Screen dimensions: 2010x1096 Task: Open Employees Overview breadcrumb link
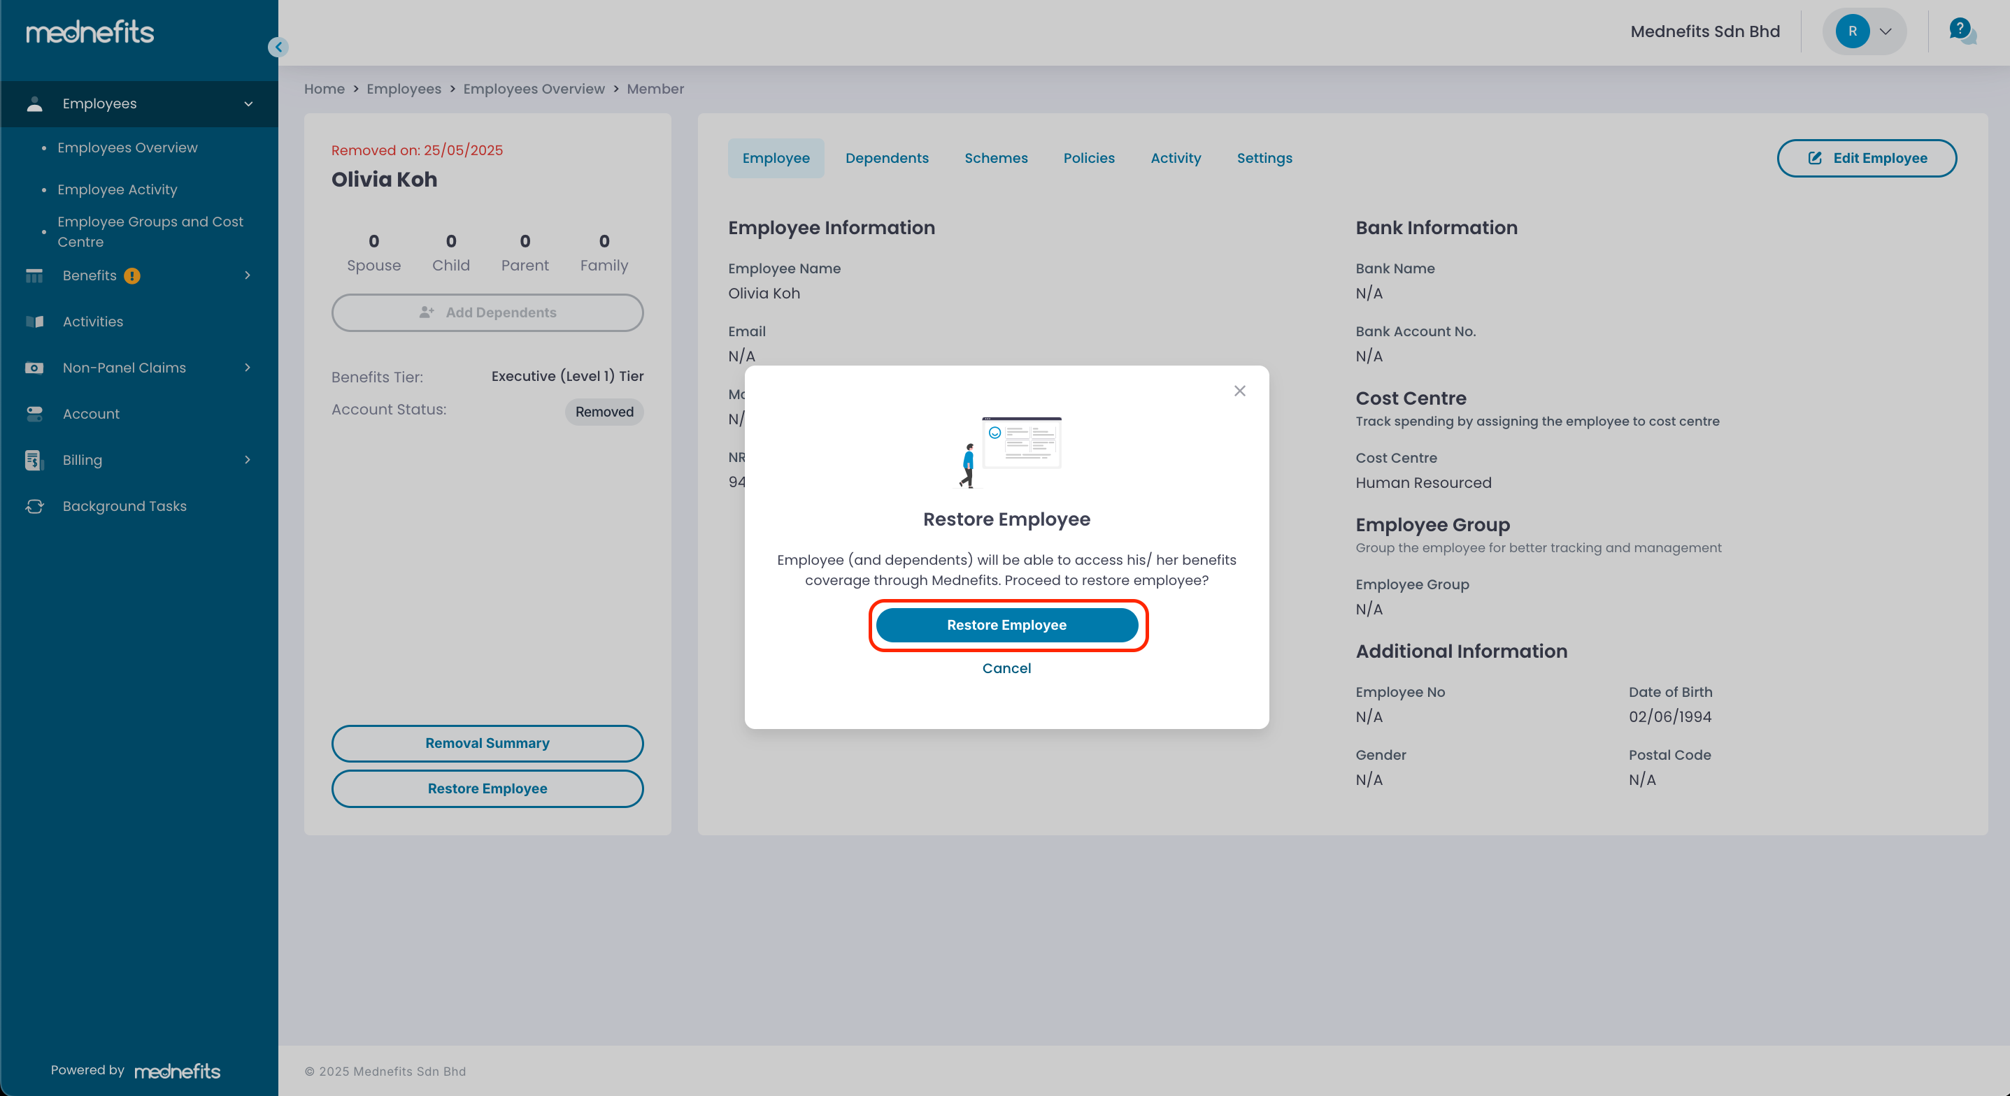pos(534,89)
